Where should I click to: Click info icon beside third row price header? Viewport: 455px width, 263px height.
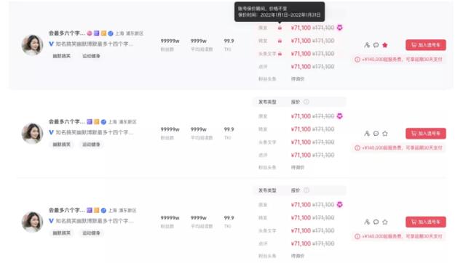click(x=306, y=190)
